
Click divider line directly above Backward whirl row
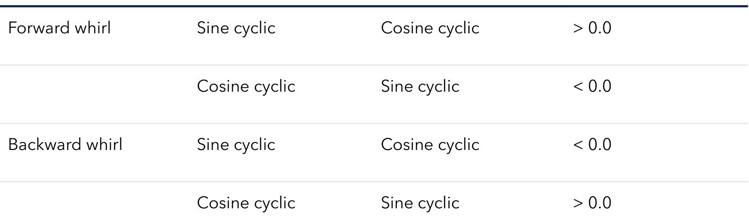374,124
